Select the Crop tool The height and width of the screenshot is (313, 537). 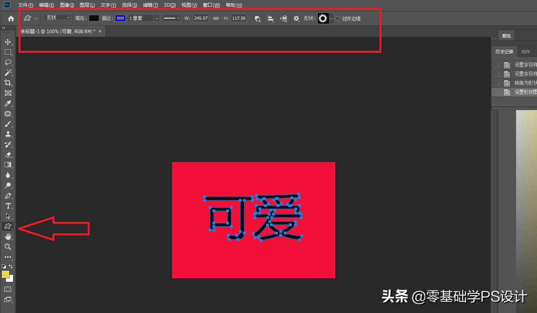(8, 83)
